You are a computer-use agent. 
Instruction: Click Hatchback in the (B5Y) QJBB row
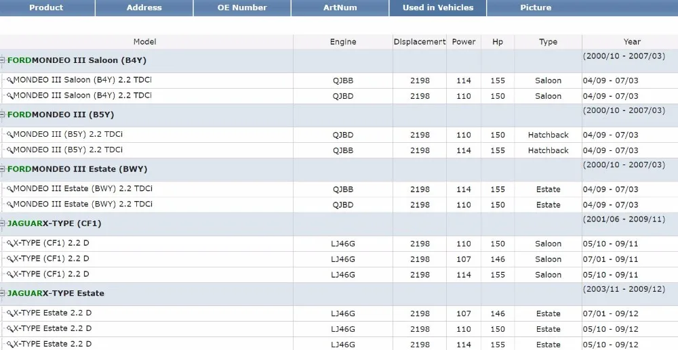pos(549,150)
